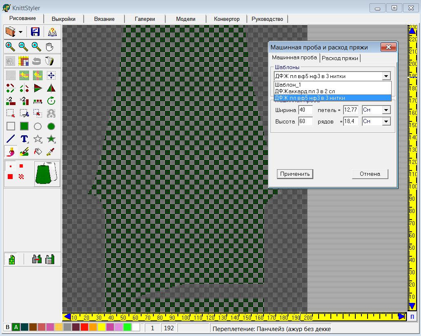The height and width of the screenshot is (336, 421).
Task: Click the rotate green circular arrow icon
Action: [x=51, y=101]
